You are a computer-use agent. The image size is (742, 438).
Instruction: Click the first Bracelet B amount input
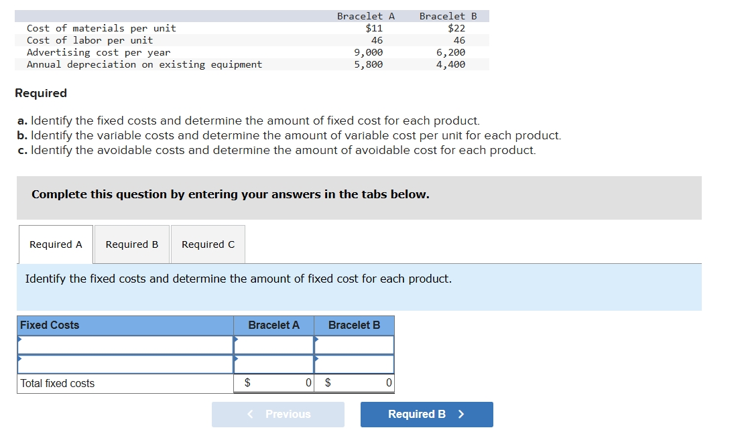point(355,344)
